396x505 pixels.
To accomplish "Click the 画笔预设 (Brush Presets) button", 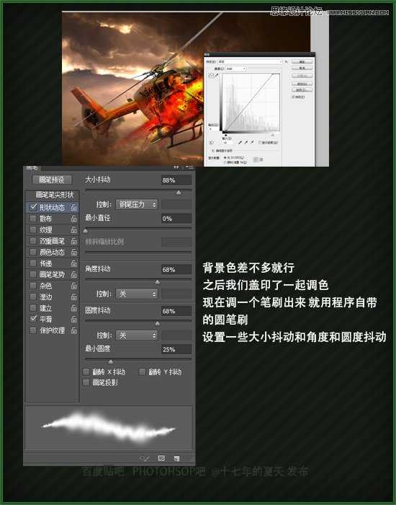I will click(x=52, y=180).
